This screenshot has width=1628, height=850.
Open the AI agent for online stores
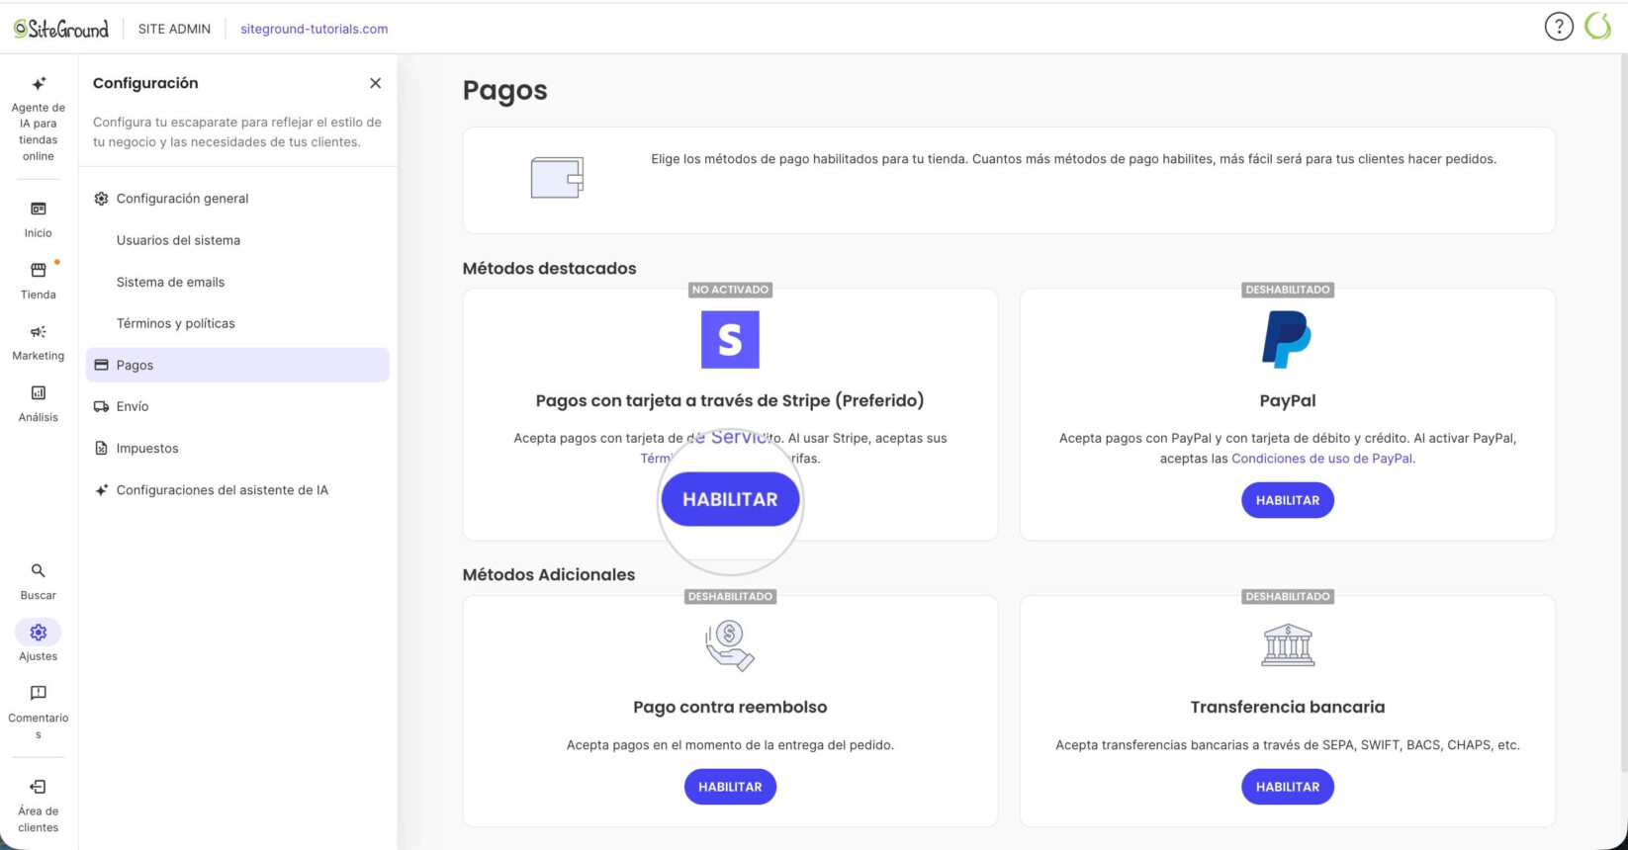tap(39, 120)
